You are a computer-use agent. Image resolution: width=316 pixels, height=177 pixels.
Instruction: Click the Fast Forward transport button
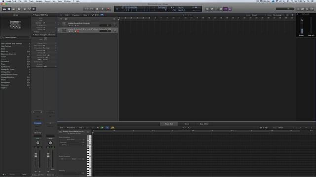coord(92,9)
